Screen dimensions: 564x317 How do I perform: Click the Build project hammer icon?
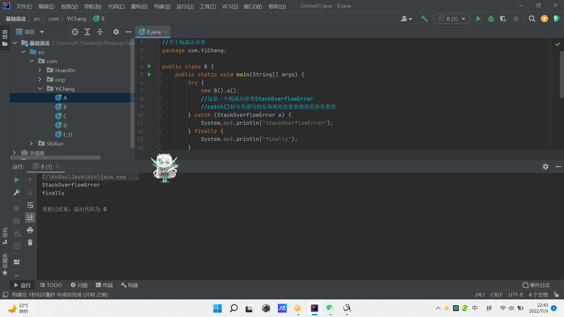point(424,19)
